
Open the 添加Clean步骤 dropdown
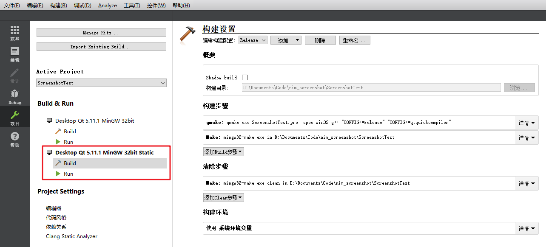click(224, 198)
